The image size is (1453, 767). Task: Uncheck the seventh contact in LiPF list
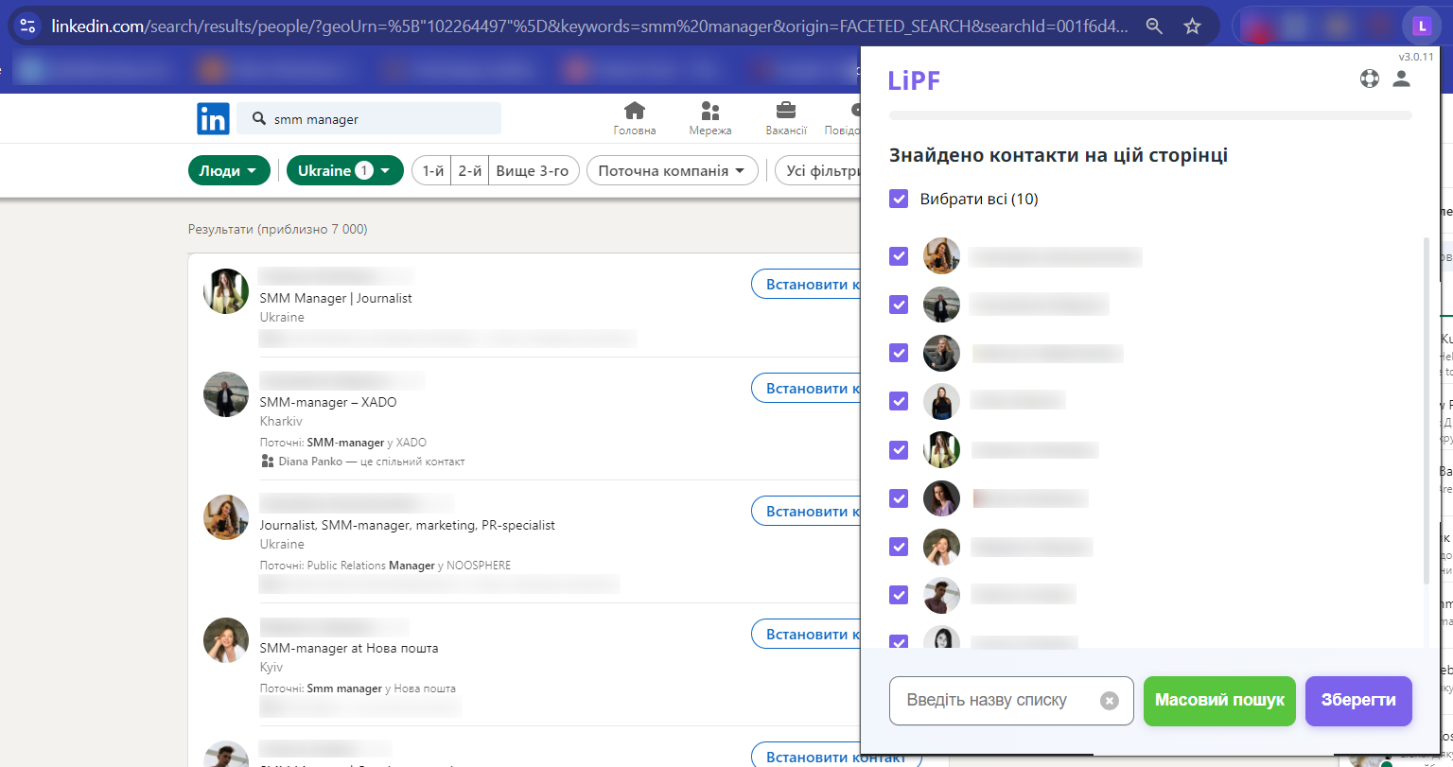[899, 546]
